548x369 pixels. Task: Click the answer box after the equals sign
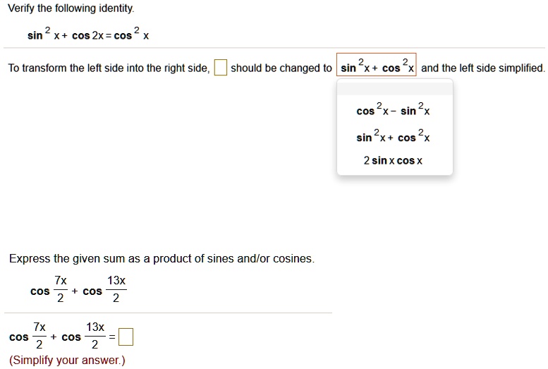point(126,337)
